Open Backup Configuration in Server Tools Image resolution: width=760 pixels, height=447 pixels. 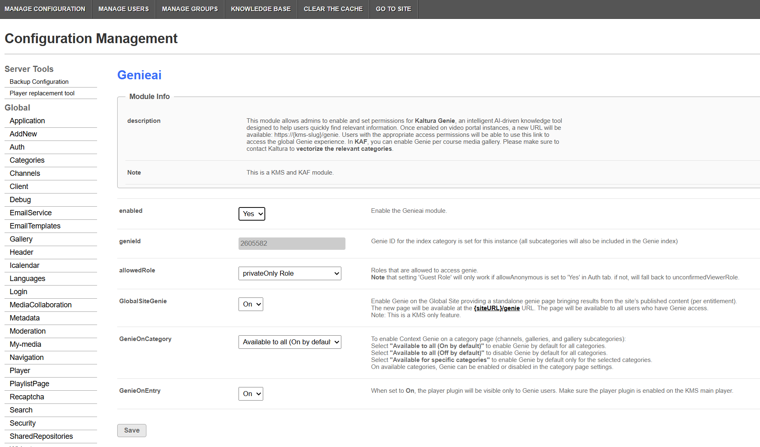pyautogui.click(x=39, y=82)
